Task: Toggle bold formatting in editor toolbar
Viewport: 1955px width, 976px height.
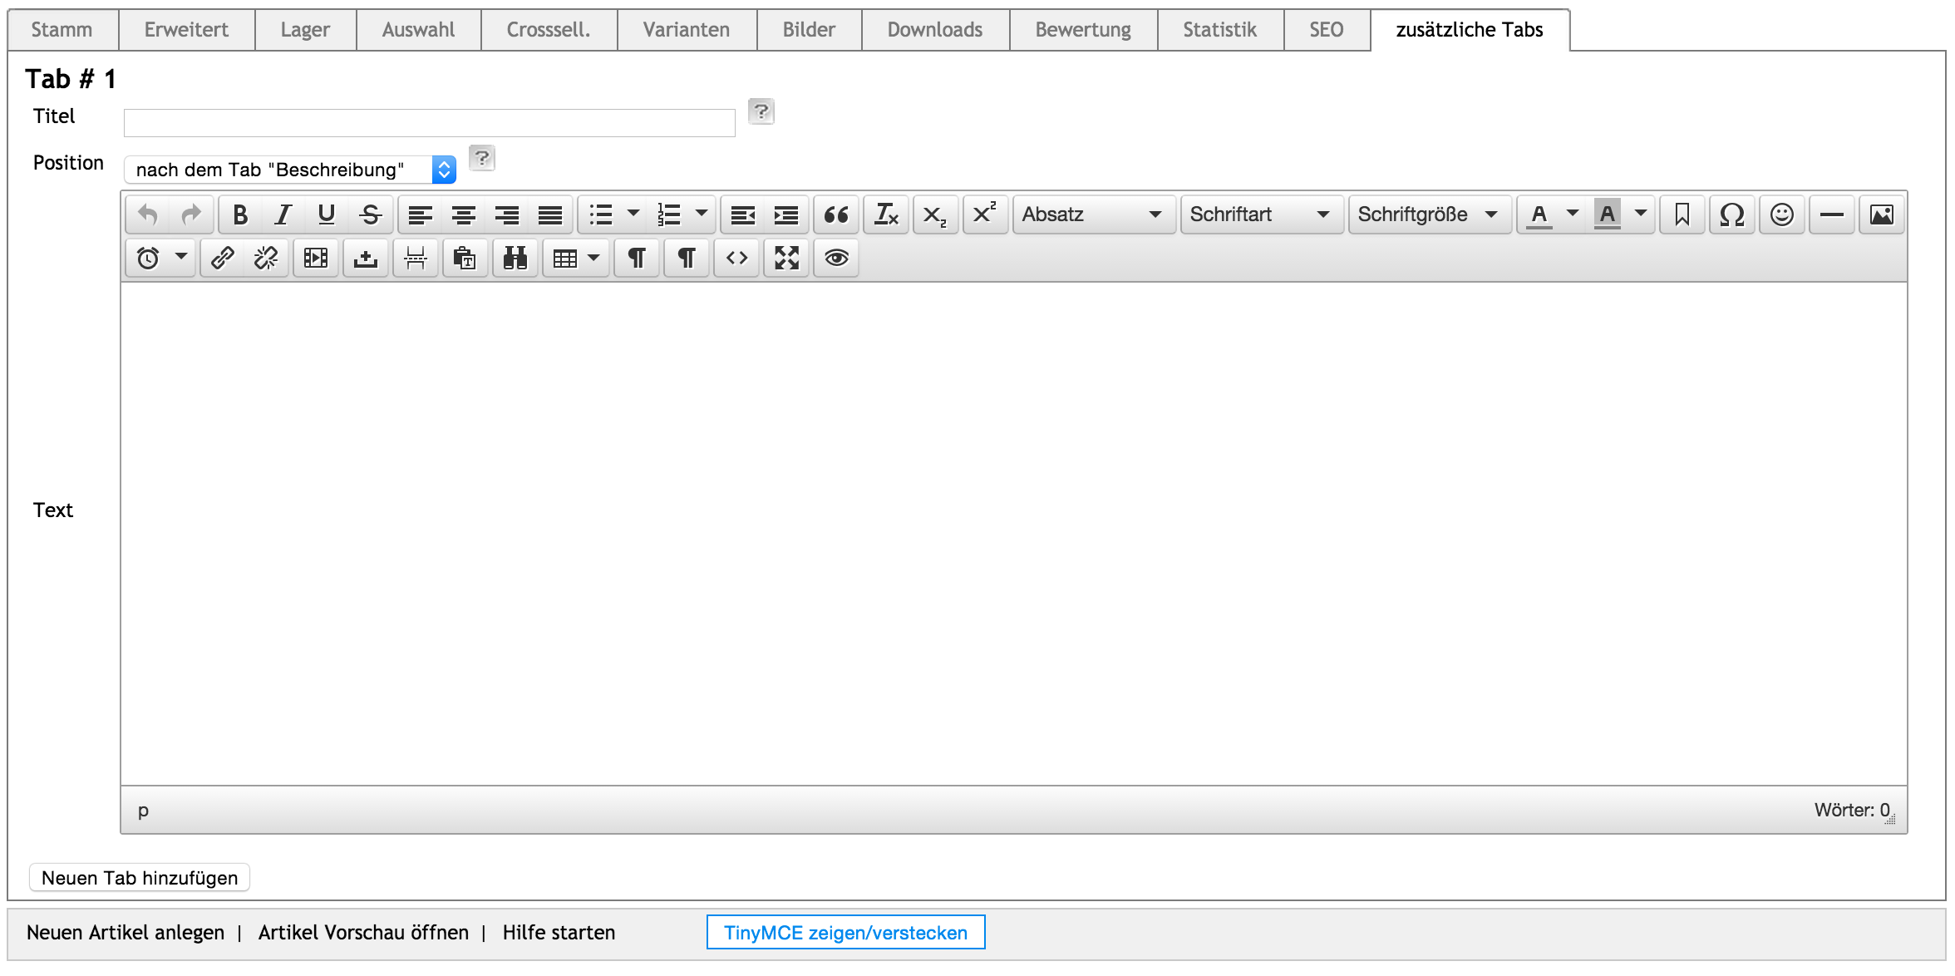Action: tap(240, 215)
